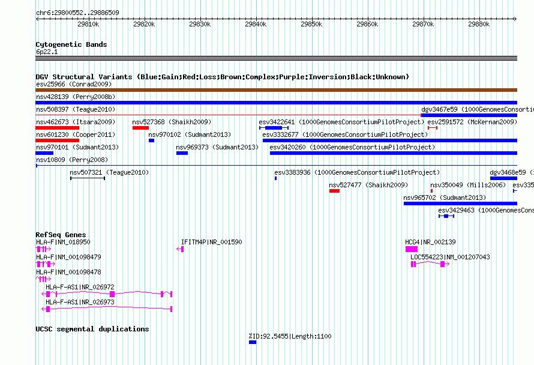Select the HLA-F-AS1 NR_026973 gene model
Screen dimensions: 534x365
pyautogui.click(x=107, y=309)
